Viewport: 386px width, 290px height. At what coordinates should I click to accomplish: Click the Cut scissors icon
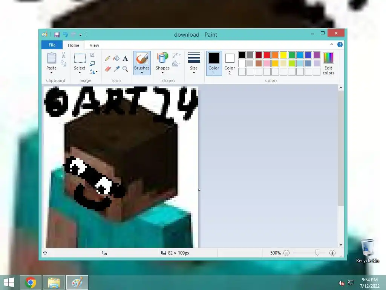63,55
